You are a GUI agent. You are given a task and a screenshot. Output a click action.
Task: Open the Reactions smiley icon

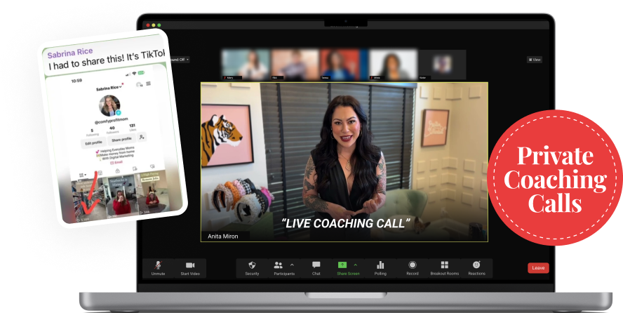476,265
